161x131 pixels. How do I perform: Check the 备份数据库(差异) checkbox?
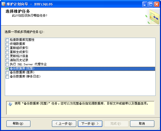(7, 73)
